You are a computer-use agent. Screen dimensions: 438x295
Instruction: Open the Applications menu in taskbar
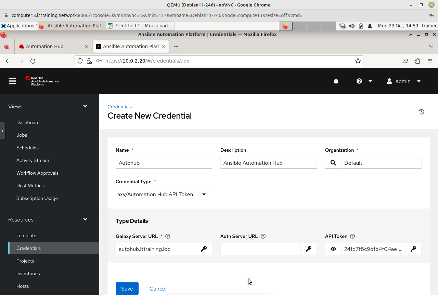point(18,26)
